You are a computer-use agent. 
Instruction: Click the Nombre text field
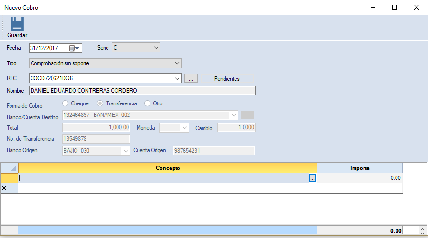(x=142, y=91)
